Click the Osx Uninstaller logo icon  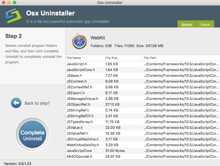14,17
